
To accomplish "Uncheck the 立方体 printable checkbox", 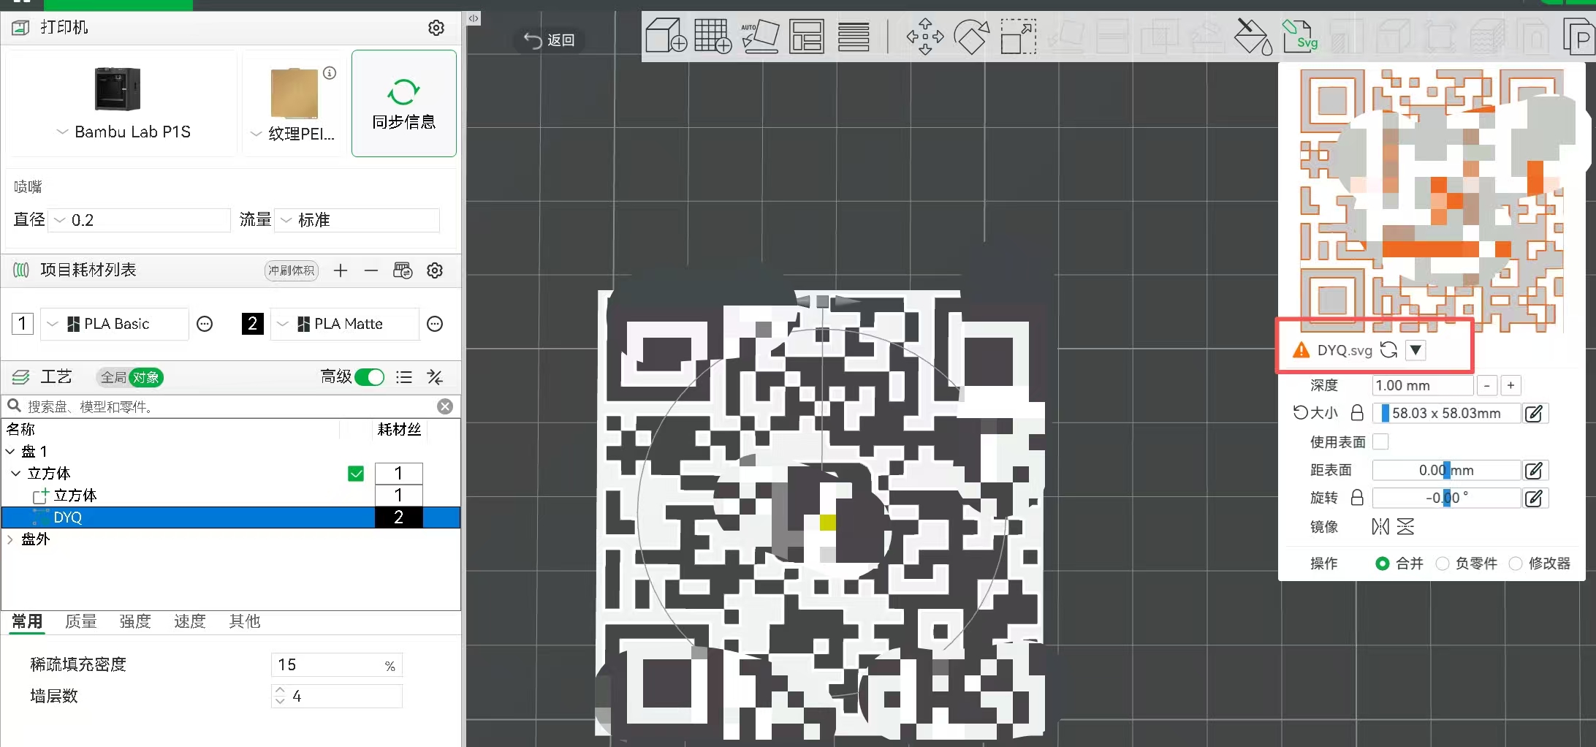I will click(x=356, y=474).
